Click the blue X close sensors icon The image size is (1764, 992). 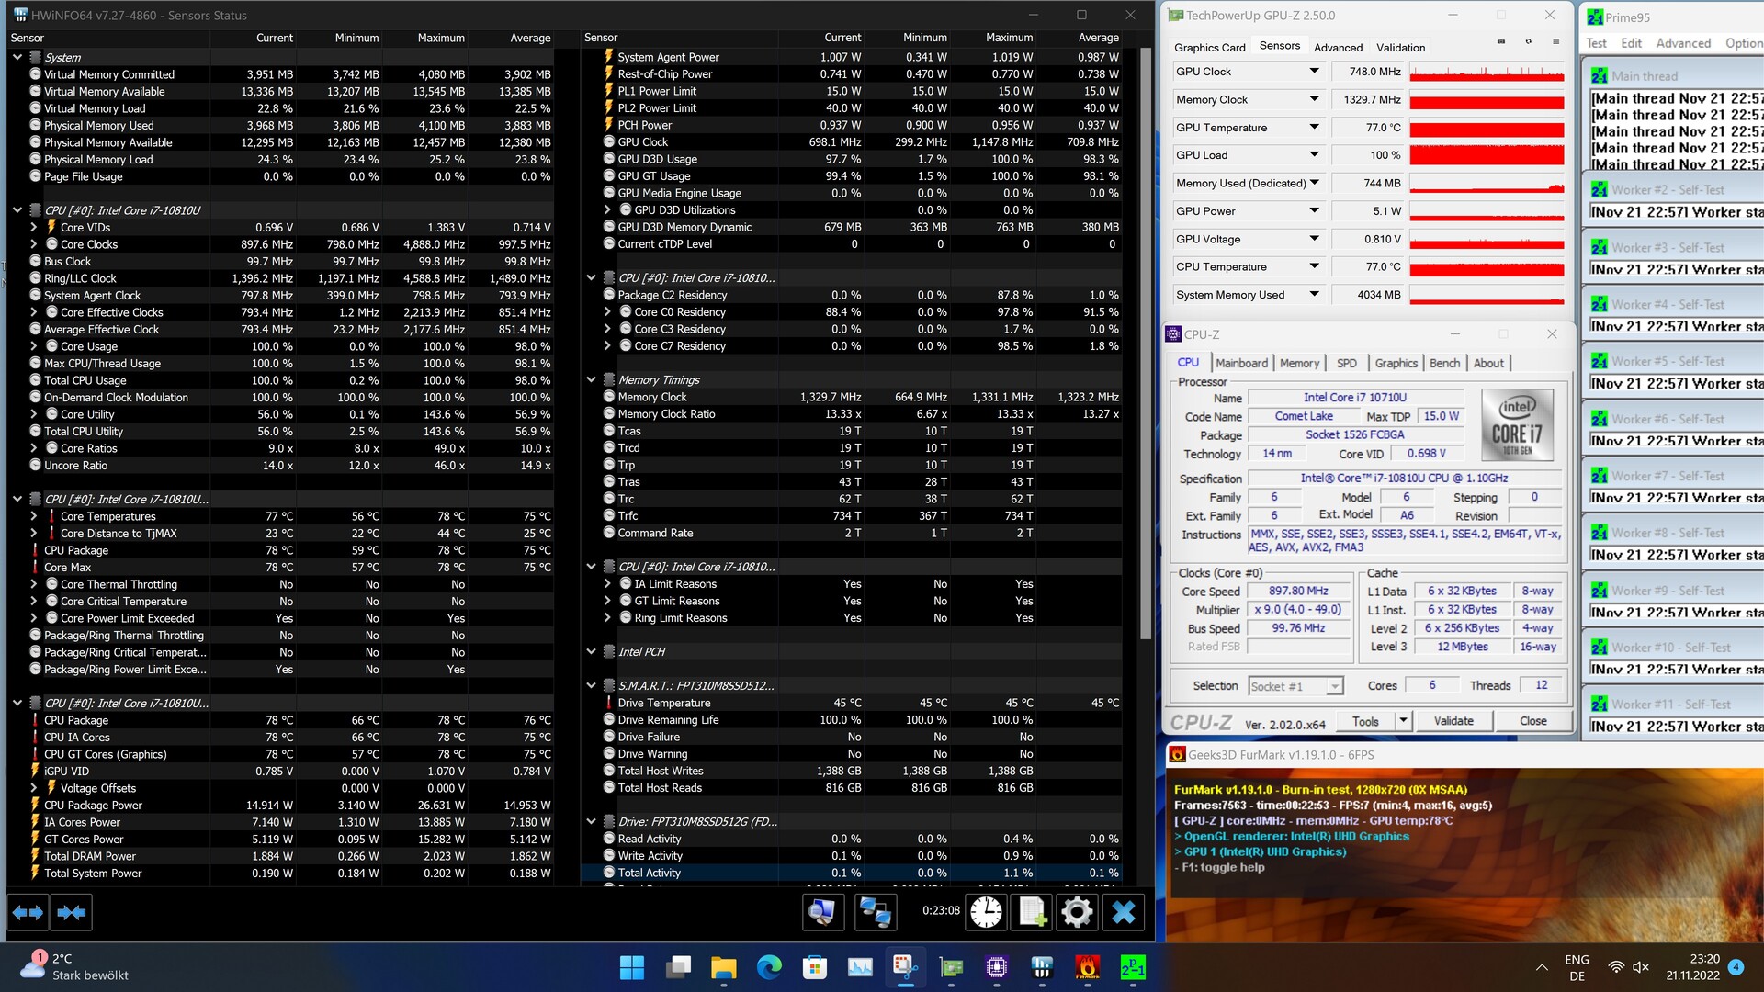tap(1123, 912)
